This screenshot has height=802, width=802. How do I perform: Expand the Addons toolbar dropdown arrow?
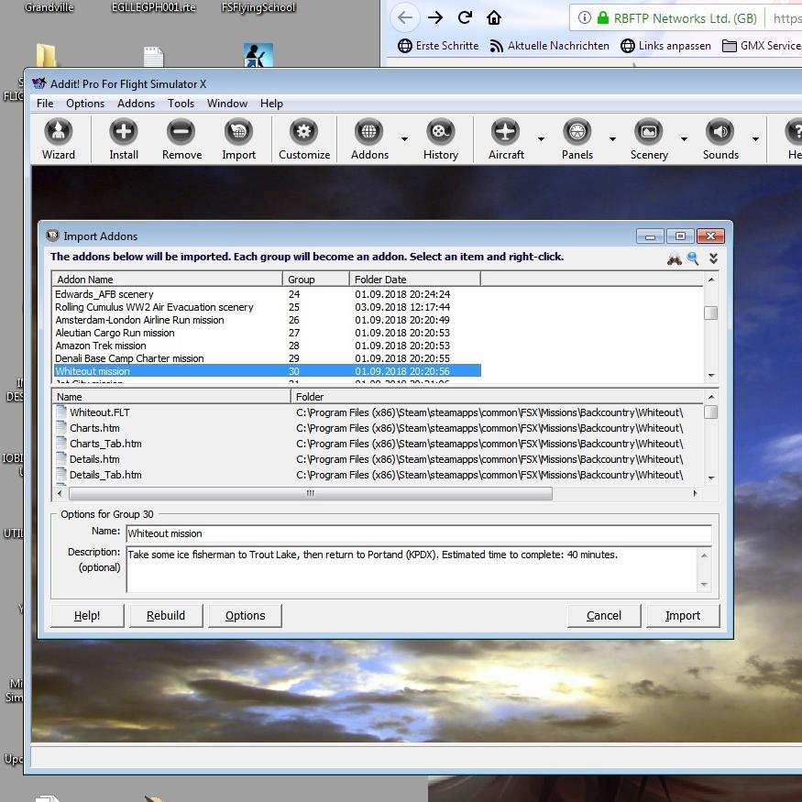[x=404, y=140]
